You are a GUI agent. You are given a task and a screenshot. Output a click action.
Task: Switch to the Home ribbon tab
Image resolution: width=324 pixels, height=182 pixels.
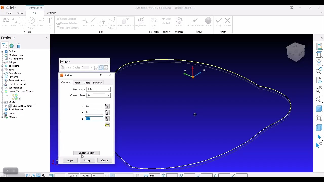(9, 13)
